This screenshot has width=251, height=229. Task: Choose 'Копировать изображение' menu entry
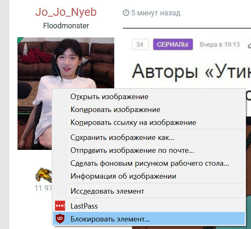[149, 110]
